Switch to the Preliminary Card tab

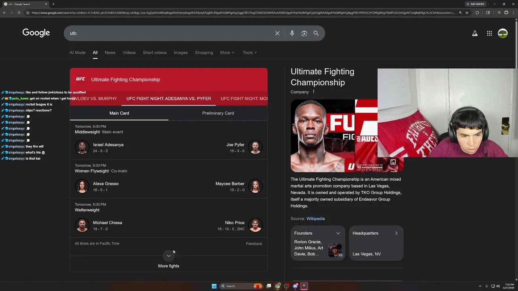[218, 113]
